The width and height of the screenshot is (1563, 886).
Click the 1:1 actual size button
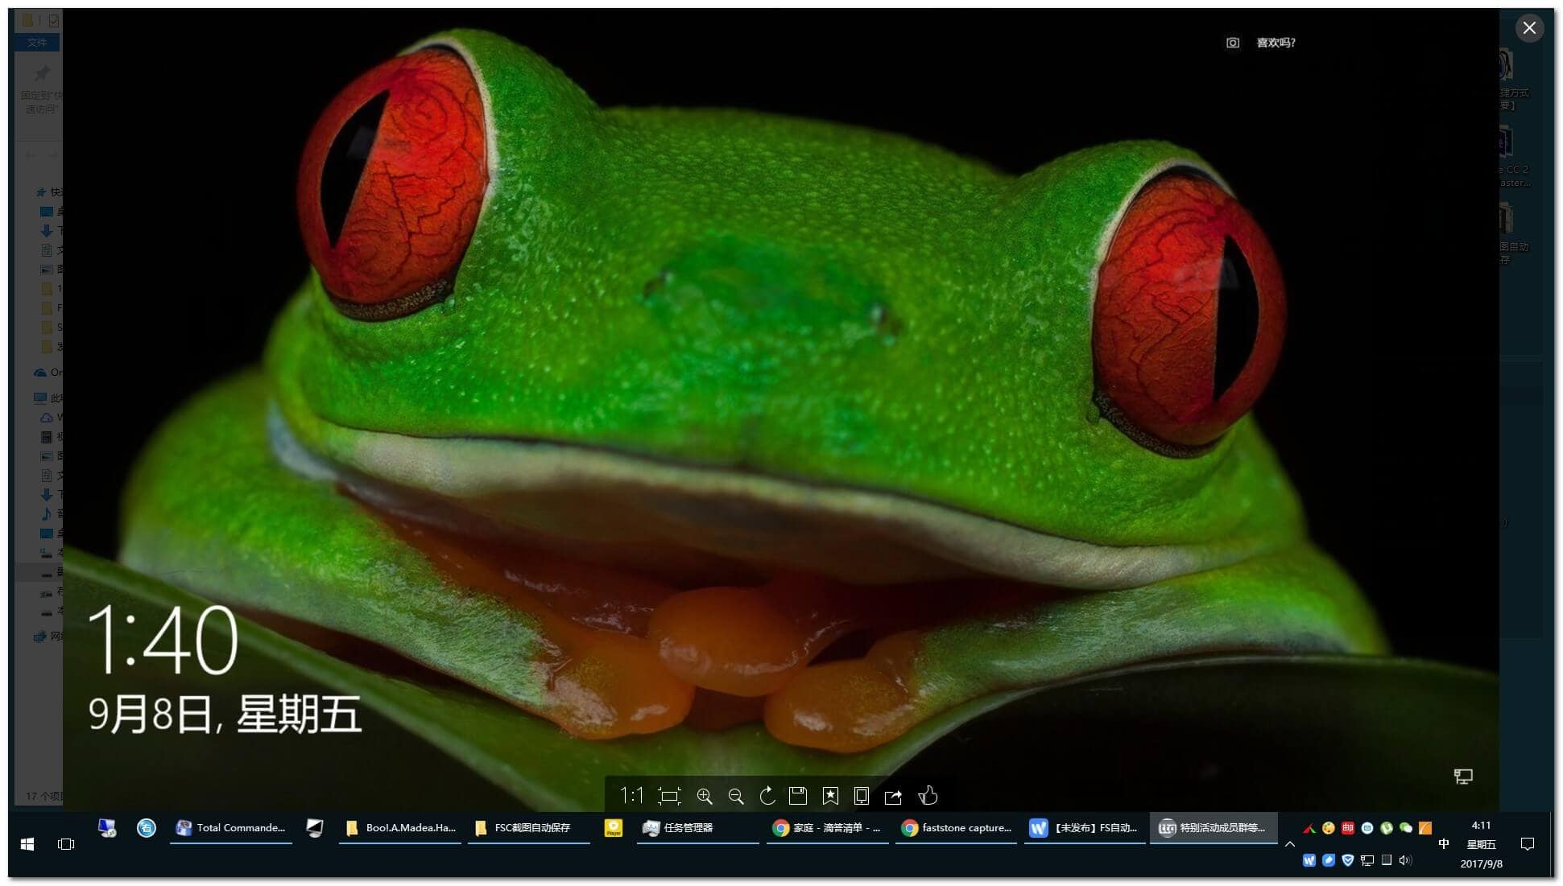coord(631,796)
